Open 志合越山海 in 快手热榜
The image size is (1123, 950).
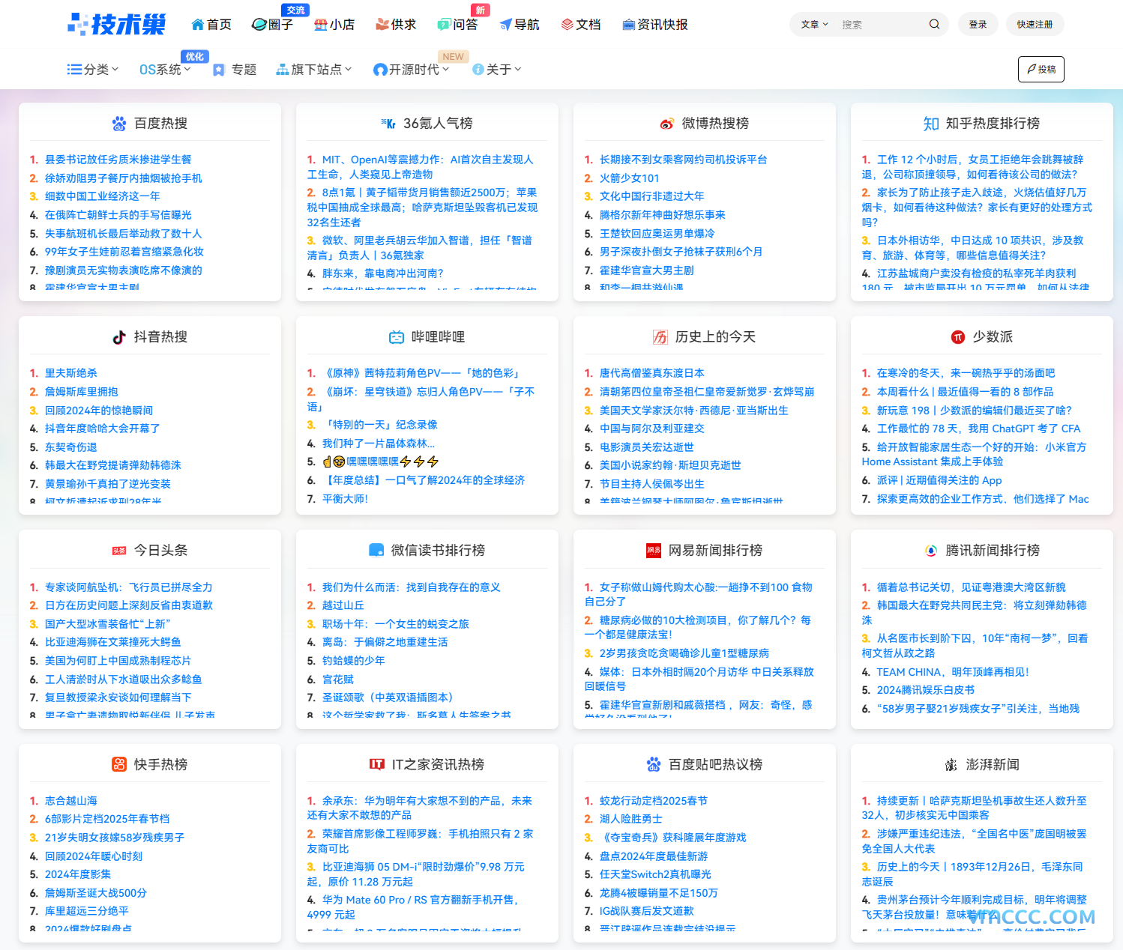point(71,801)
